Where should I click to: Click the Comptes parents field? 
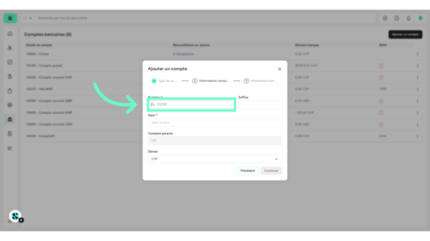click(215, 141)
